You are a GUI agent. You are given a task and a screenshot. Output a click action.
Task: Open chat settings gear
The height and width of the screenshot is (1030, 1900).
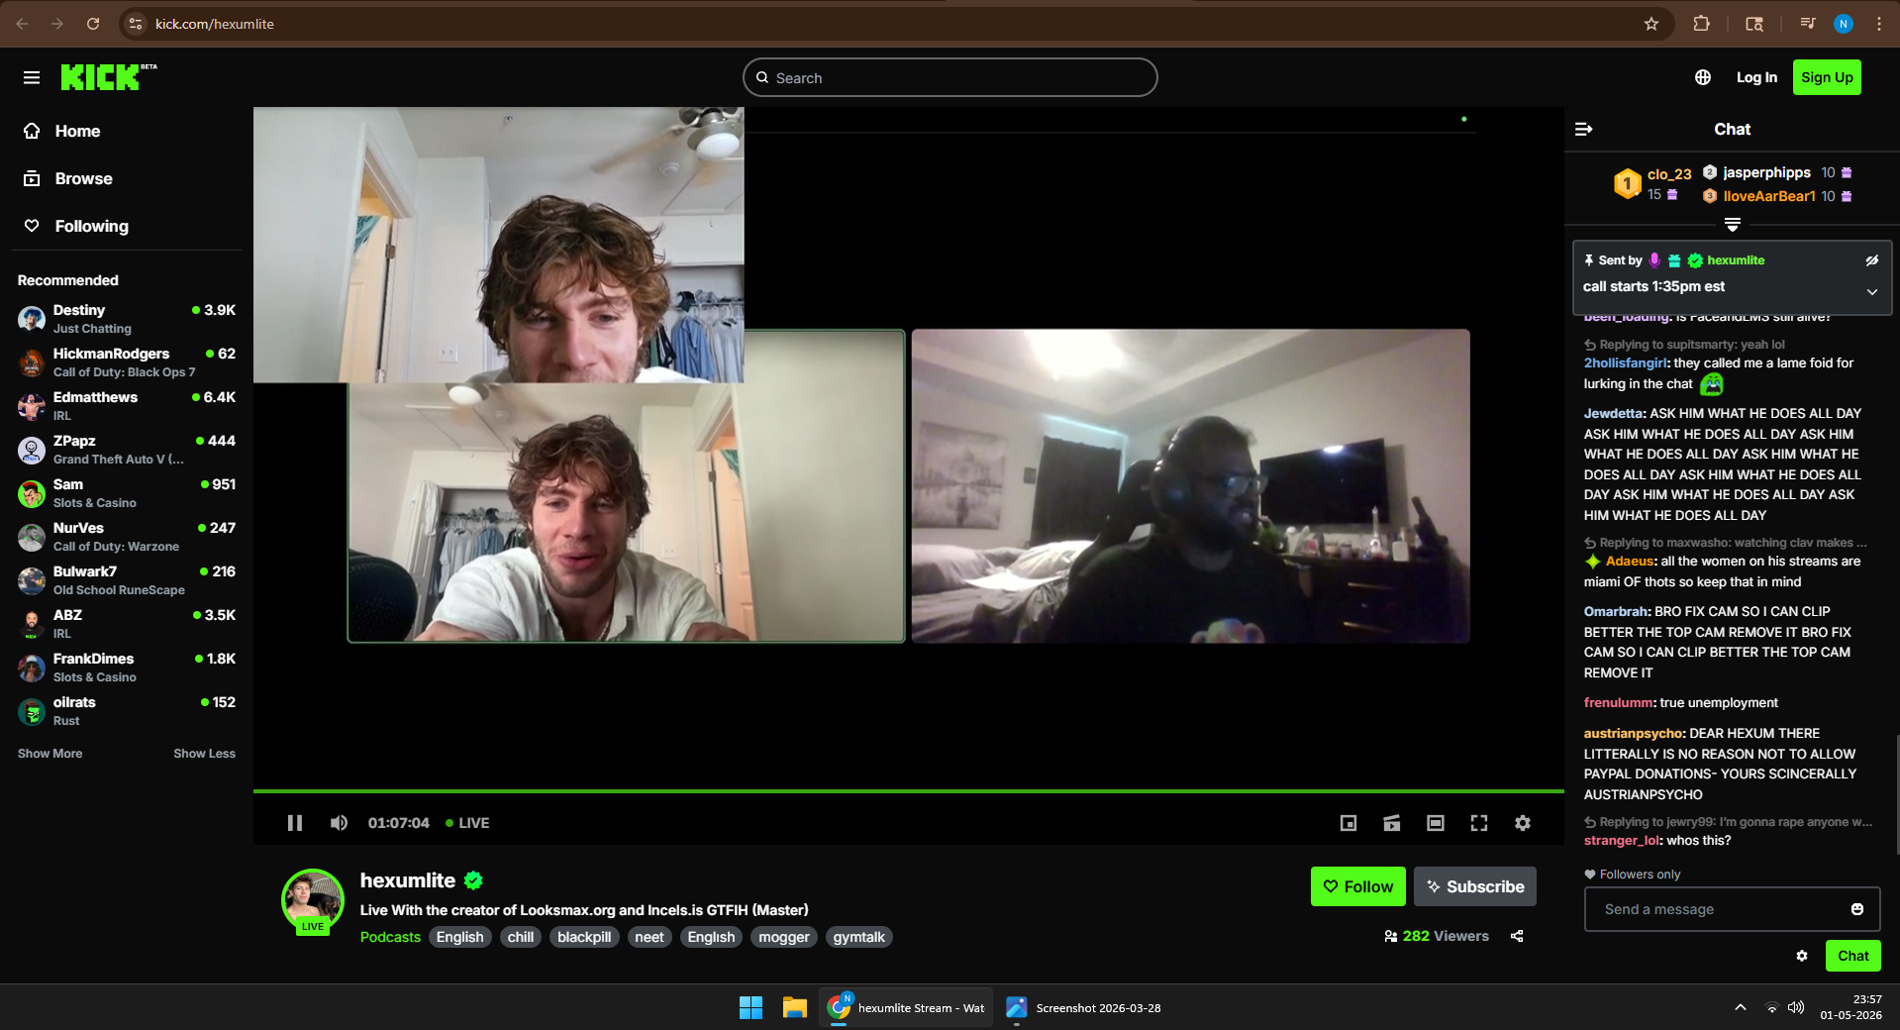[1802, 956]
